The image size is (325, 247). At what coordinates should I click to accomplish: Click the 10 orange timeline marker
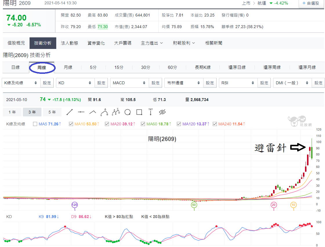click(293, 205)
